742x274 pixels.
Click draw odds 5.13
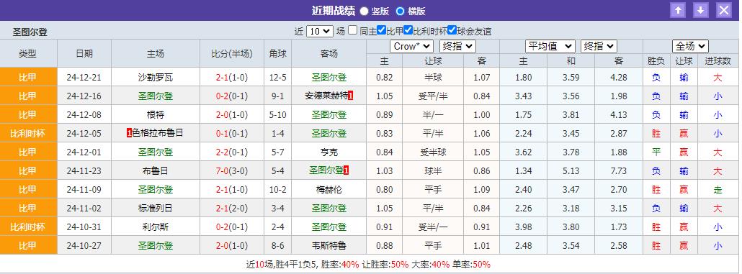point(571,171)
